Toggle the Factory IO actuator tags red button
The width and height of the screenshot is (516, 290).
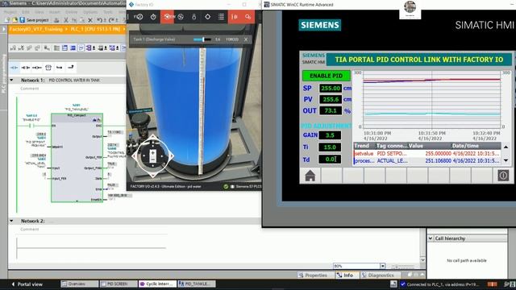248,16
